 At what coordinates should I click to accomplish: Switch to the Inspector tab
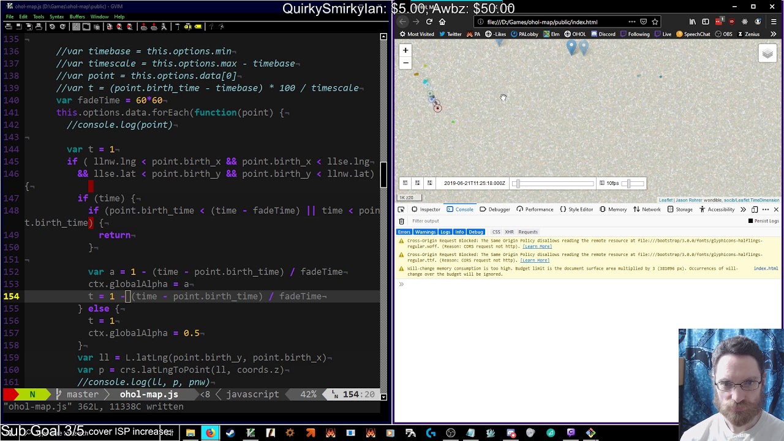[x=426, y=209]
